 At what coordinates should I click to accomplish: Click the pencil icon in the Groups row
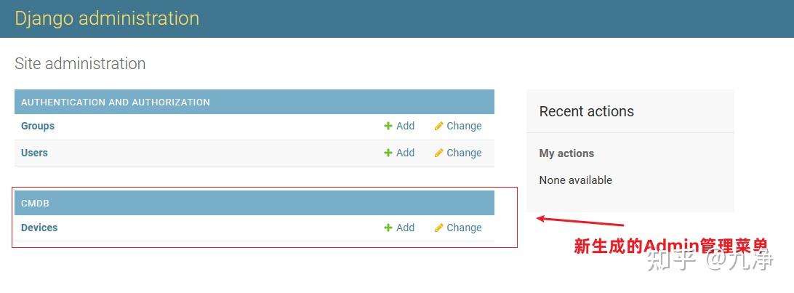click(x=438, y=126)
